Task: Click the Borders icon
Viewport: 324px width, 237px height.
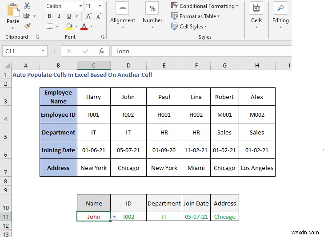Action: [50, 26]
